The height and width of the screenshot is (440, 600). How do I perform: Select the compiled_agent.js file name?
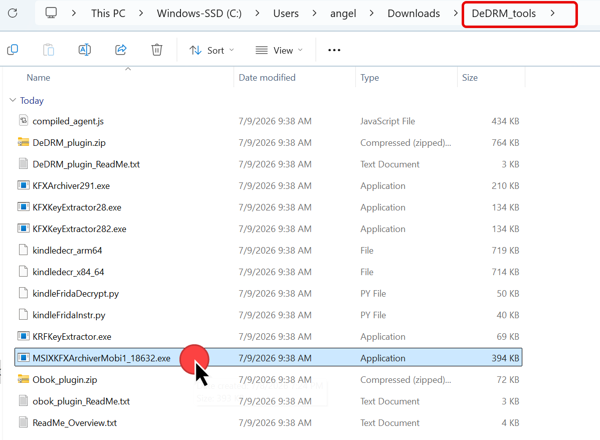click(68, 121)
